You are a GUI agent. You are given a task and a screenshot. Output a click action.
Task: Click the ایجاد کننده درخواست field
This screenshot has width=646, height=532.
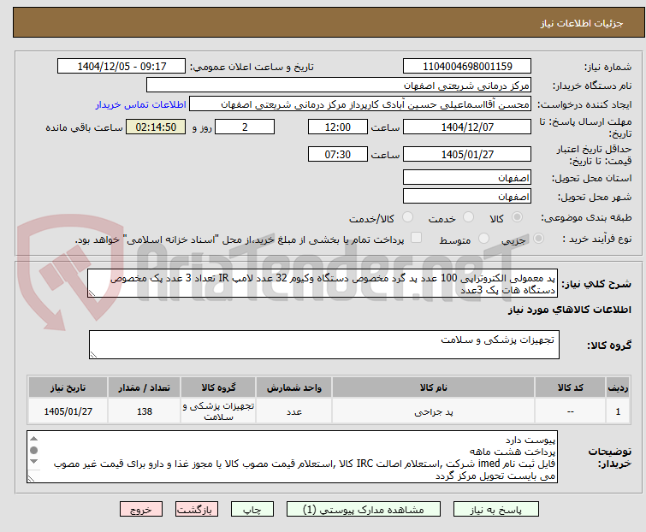359,104
